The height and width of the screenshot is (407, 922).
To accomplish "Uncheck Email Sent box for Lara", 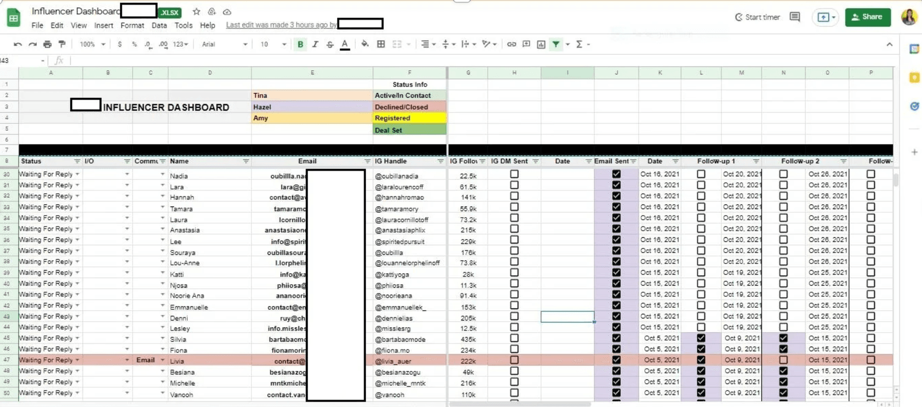I will coord(616,185).
